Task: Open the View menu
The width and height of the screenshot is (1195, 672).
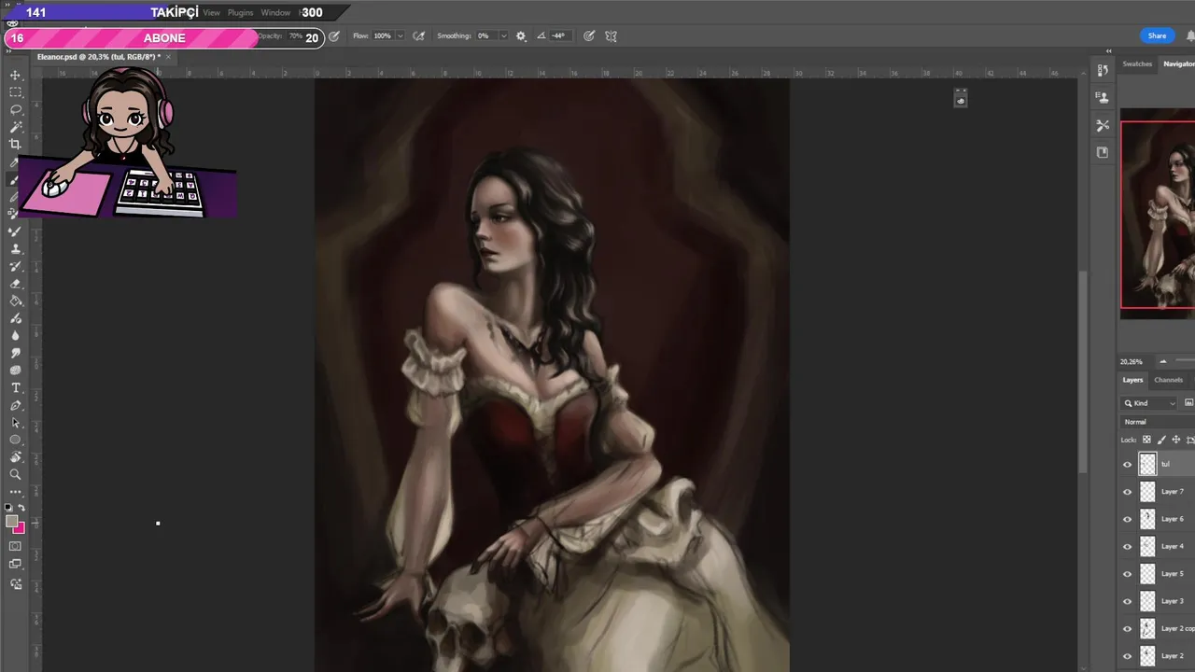Action: click(x=212, y=13)
